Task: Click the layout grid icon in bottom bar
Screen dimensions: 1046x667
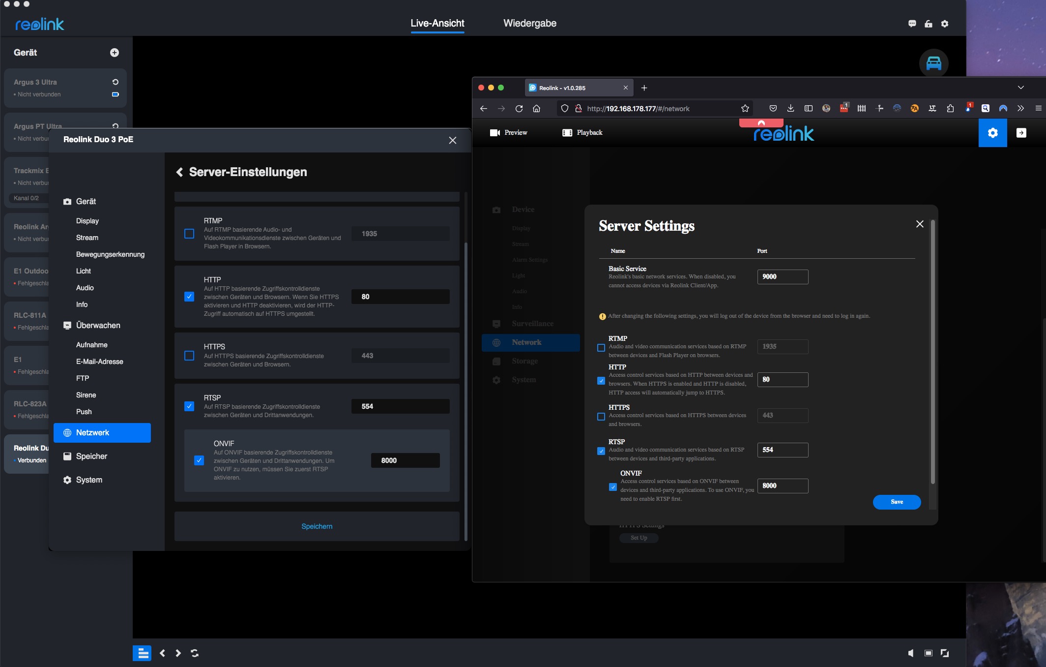Action: [x=142, y=653]
